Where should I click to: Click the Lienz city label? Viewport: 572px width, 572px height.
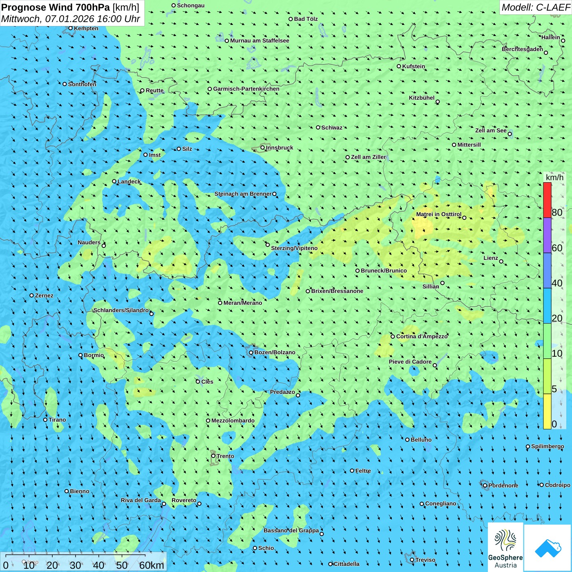(491, 258)
